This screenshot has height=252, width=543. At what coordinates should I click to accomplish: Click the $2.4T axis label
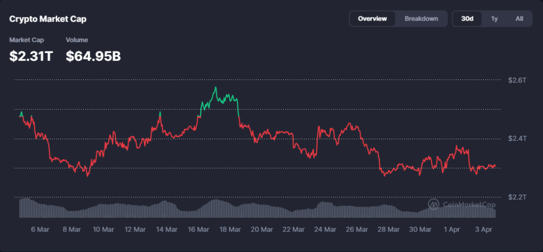coord(517,139)
